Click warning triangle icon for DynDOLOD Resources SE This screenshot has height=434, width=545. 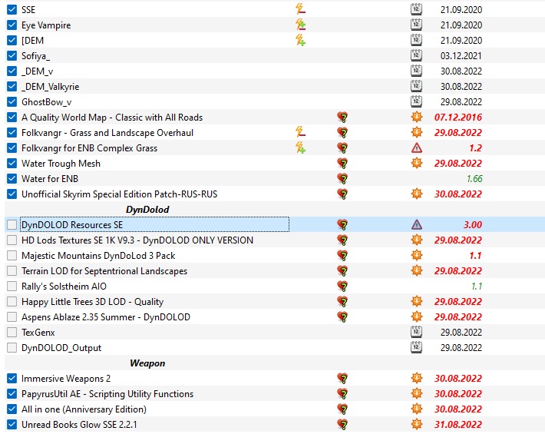tap(417, 225)
